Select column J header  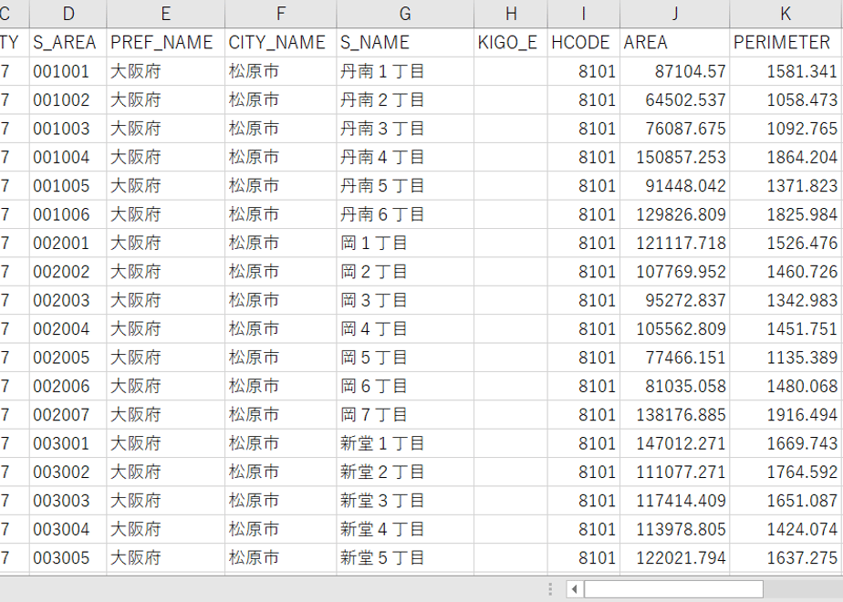[675, 14]
